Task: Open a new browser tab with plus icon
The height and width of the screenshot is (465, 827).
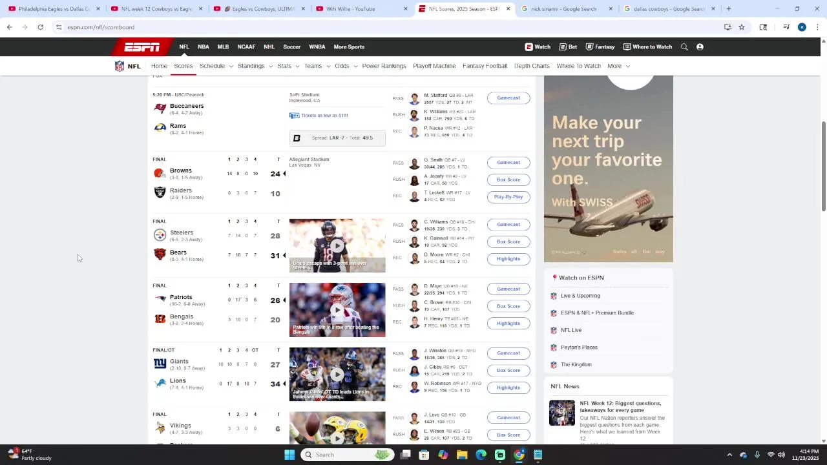Action: tap(728, 9)
